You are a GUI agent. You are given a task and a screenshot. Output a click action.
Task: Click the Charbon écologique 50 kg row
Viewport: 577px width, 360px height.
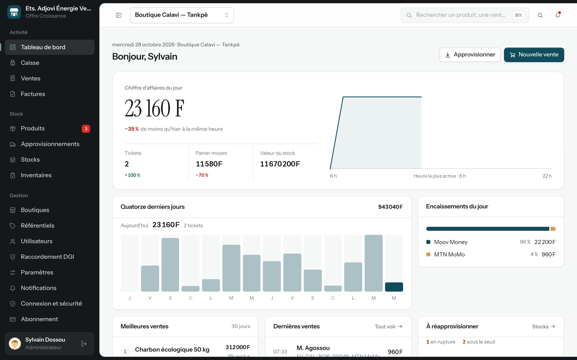185,350
